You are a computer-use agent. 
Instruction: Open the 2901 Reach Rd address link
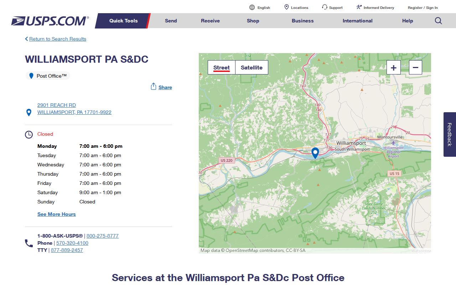click(74, 109)
